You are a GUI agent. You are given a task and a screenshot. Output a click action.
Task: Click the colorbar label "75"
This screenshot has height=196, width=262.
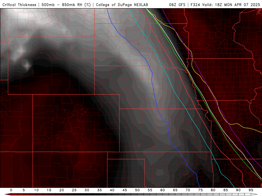pyautogui.click(x=200, y=190)
